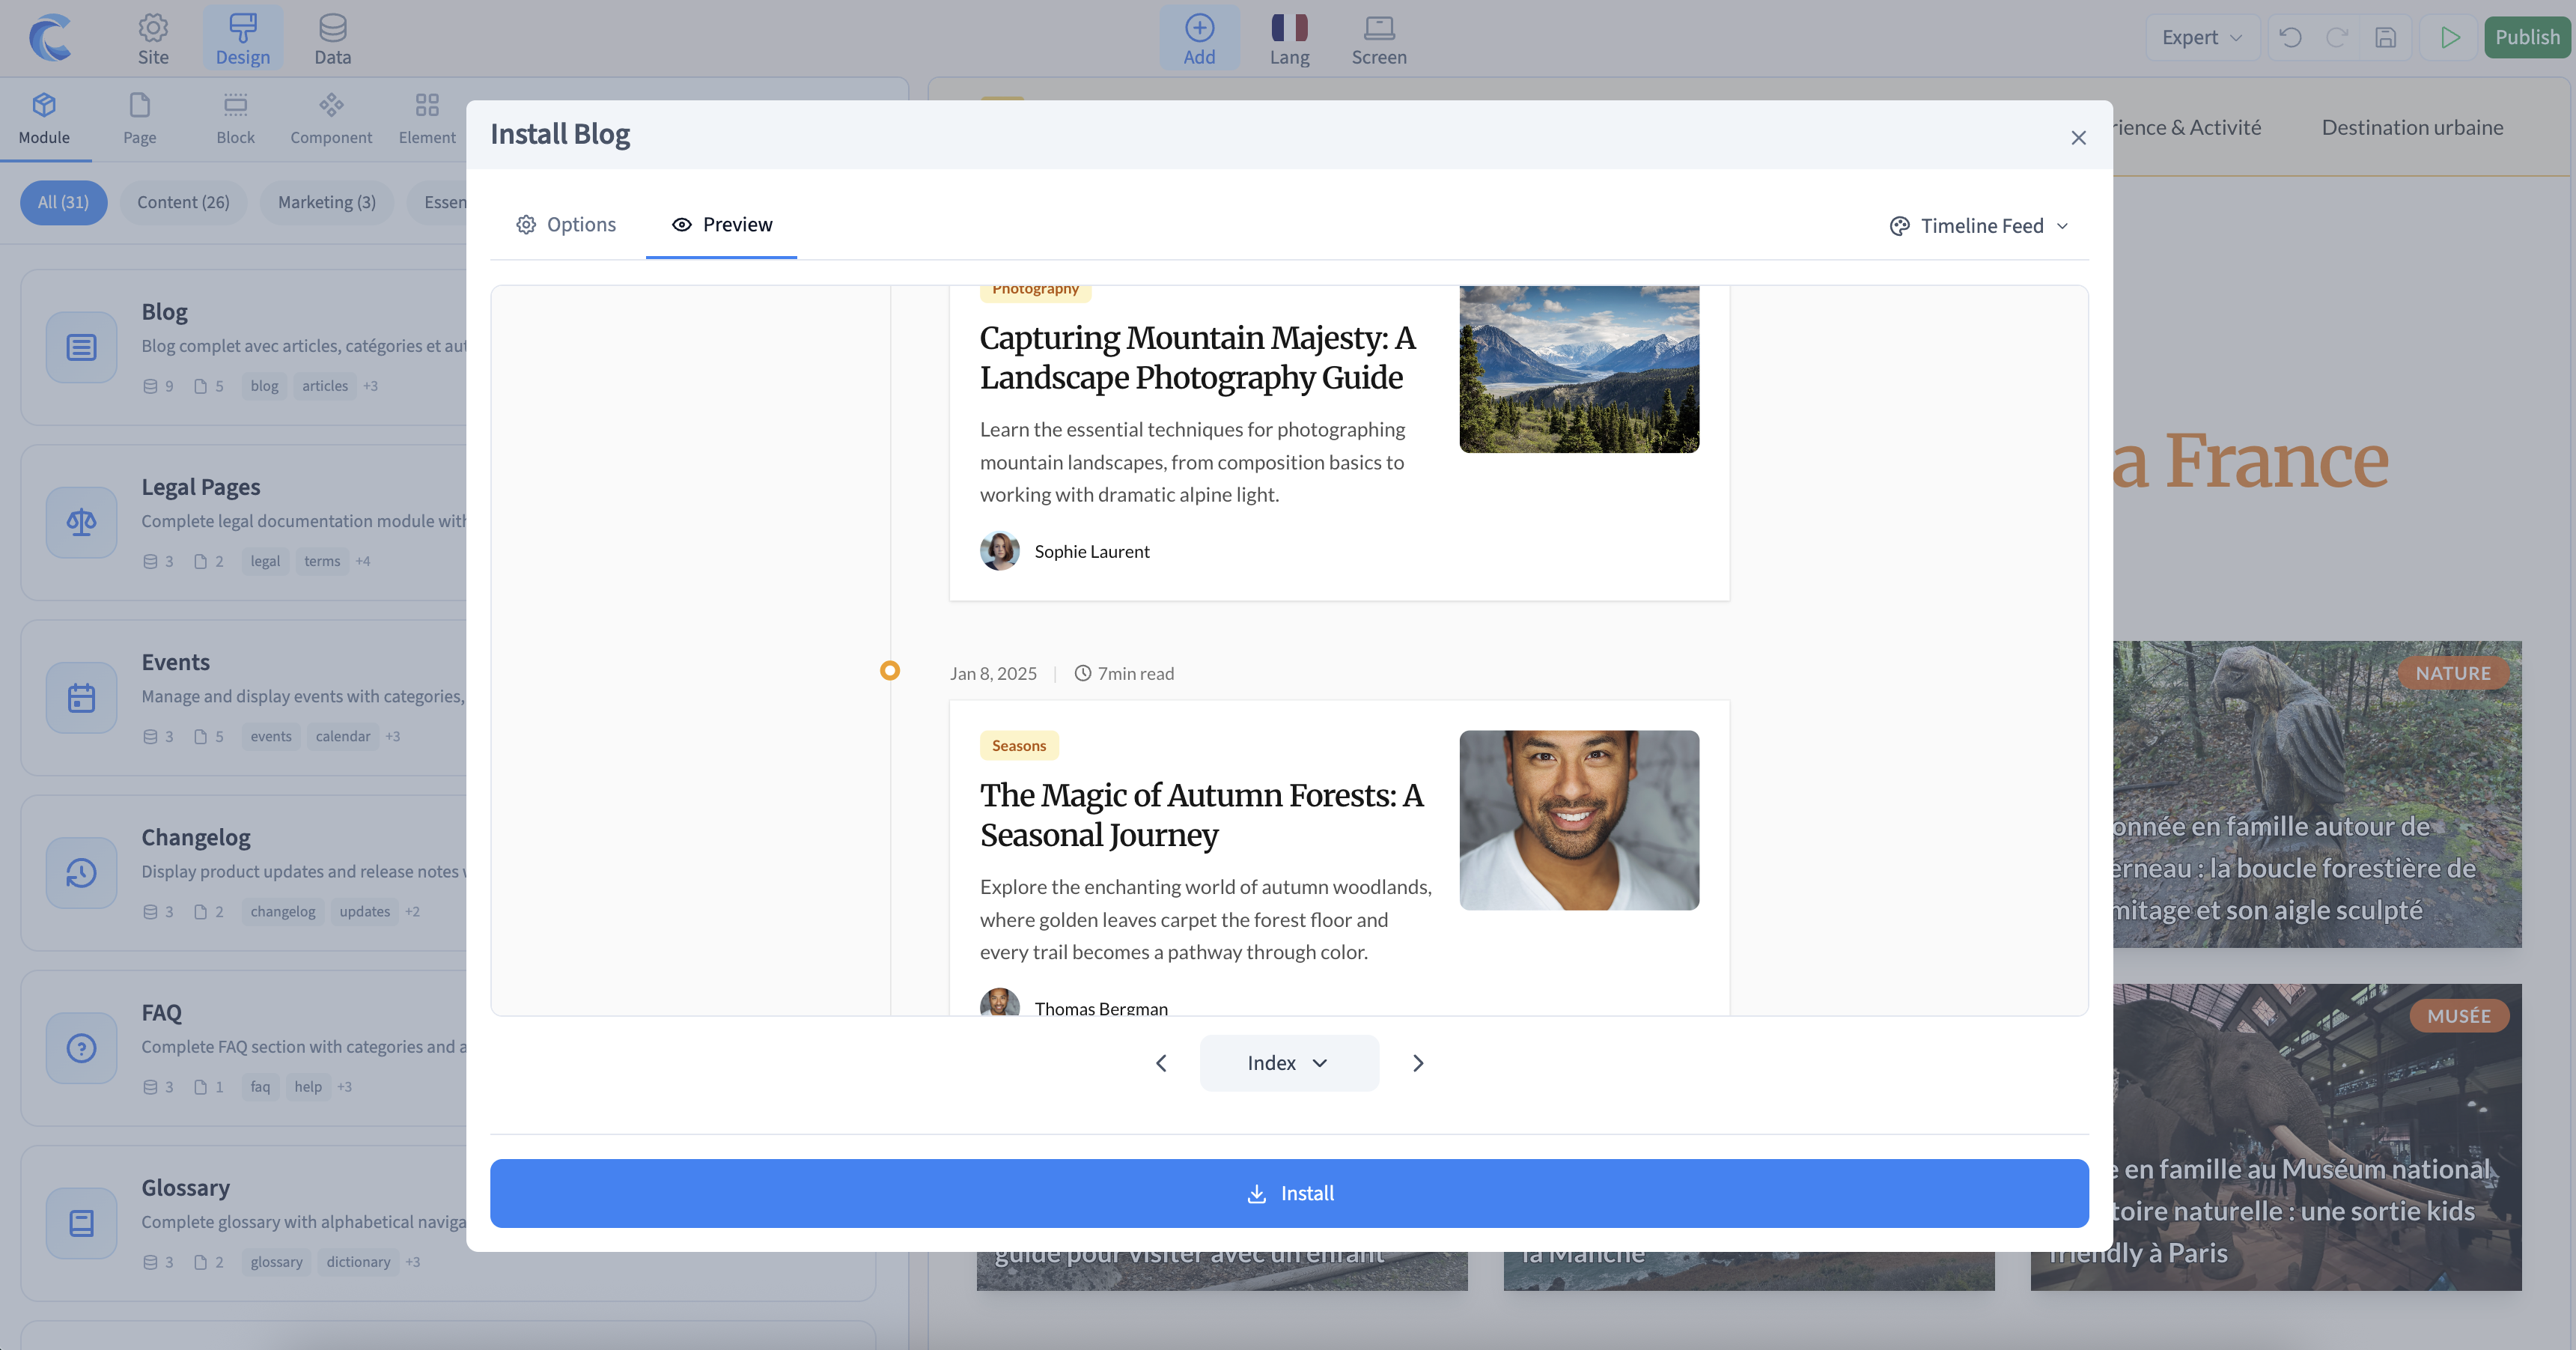Click the blue Install button
2576x1350 pixels.
(x=1288, y=1193)
